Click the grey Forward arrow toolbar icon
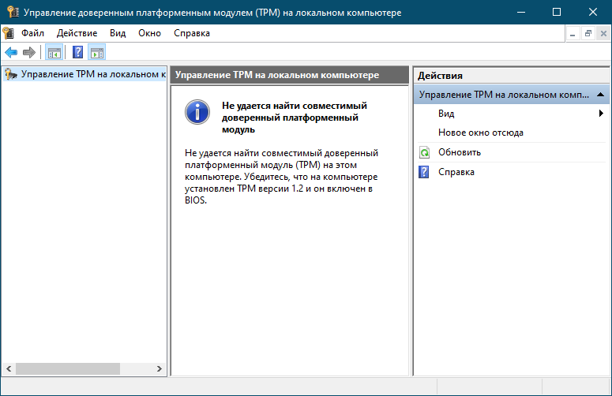The image size is (612, 396). 29,52
